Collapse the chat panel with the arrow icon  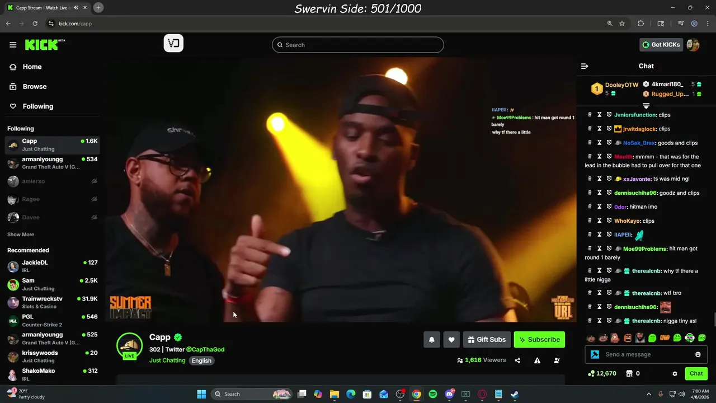[585, 66]
